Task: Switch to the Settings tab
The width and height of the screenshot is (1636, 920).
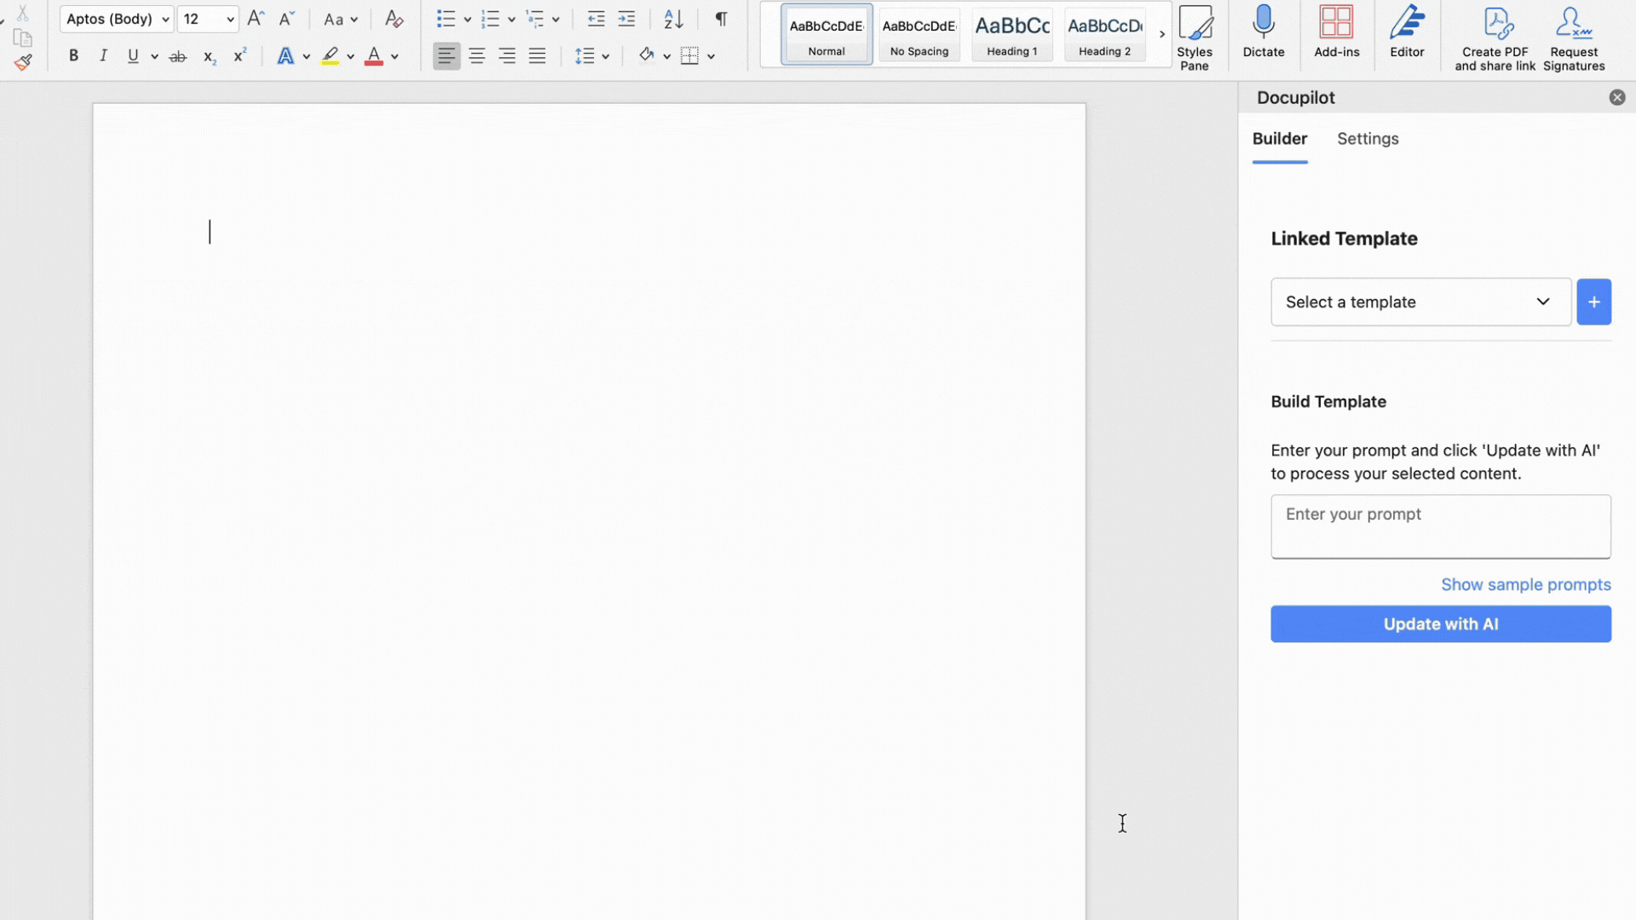Action: click(1367, 139)
